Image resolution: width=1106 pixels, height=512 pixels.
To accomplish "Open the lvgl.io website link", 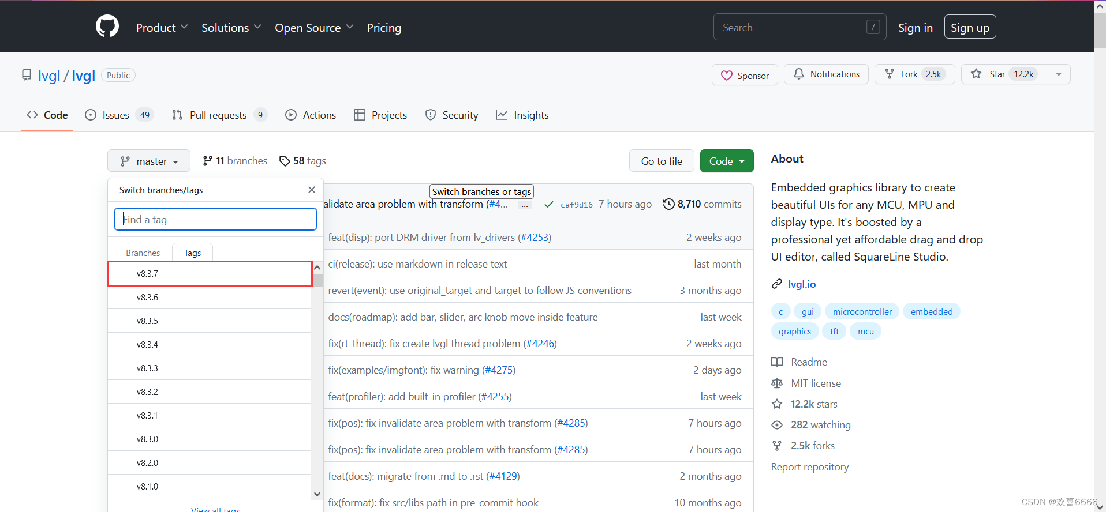I will pos(802,284).
